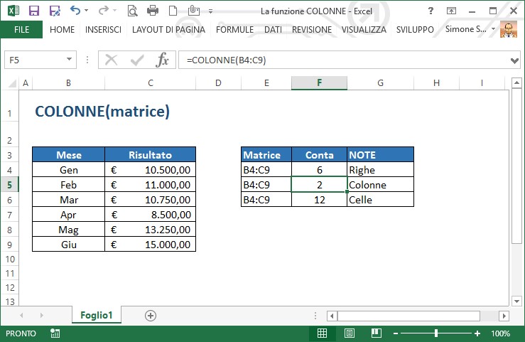Click previous sheet navigation arrow
525x342 pixels.
click(21, 315)
